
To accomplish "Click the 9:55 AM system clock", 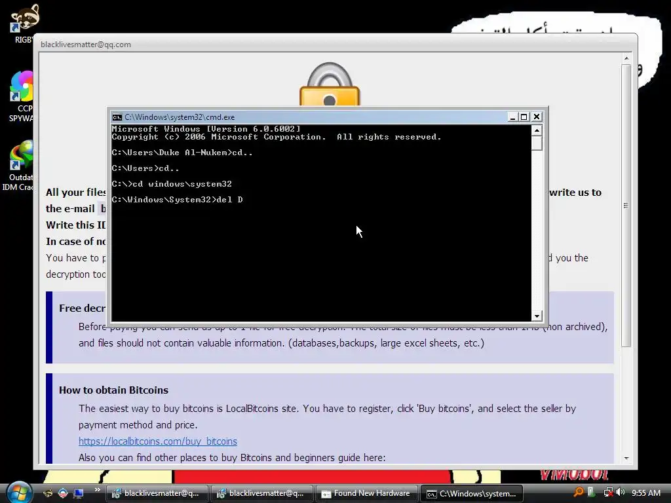I will point(645,493).
